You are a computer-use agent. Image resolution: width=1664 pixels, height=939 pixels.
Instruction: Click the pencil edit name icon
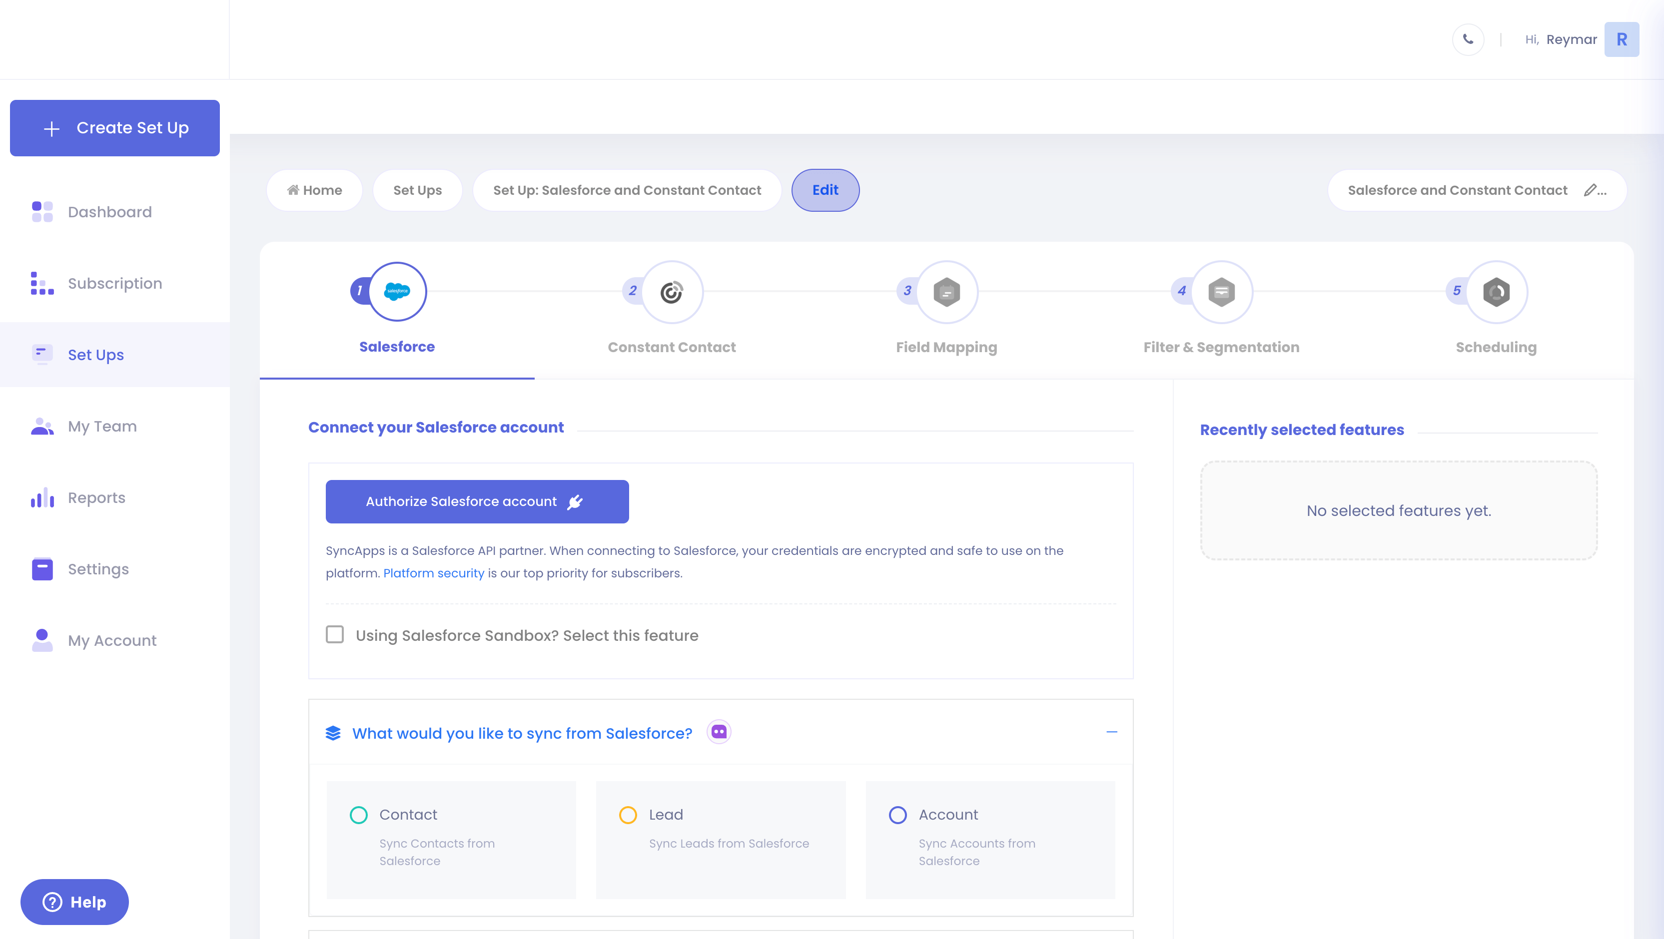coord(1591,190)
